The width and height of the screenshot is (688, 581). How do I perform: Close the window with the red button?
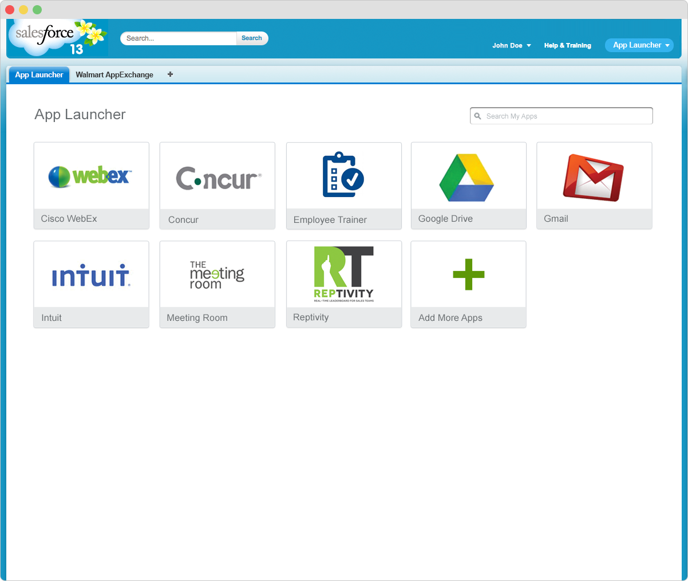[10, 10]
